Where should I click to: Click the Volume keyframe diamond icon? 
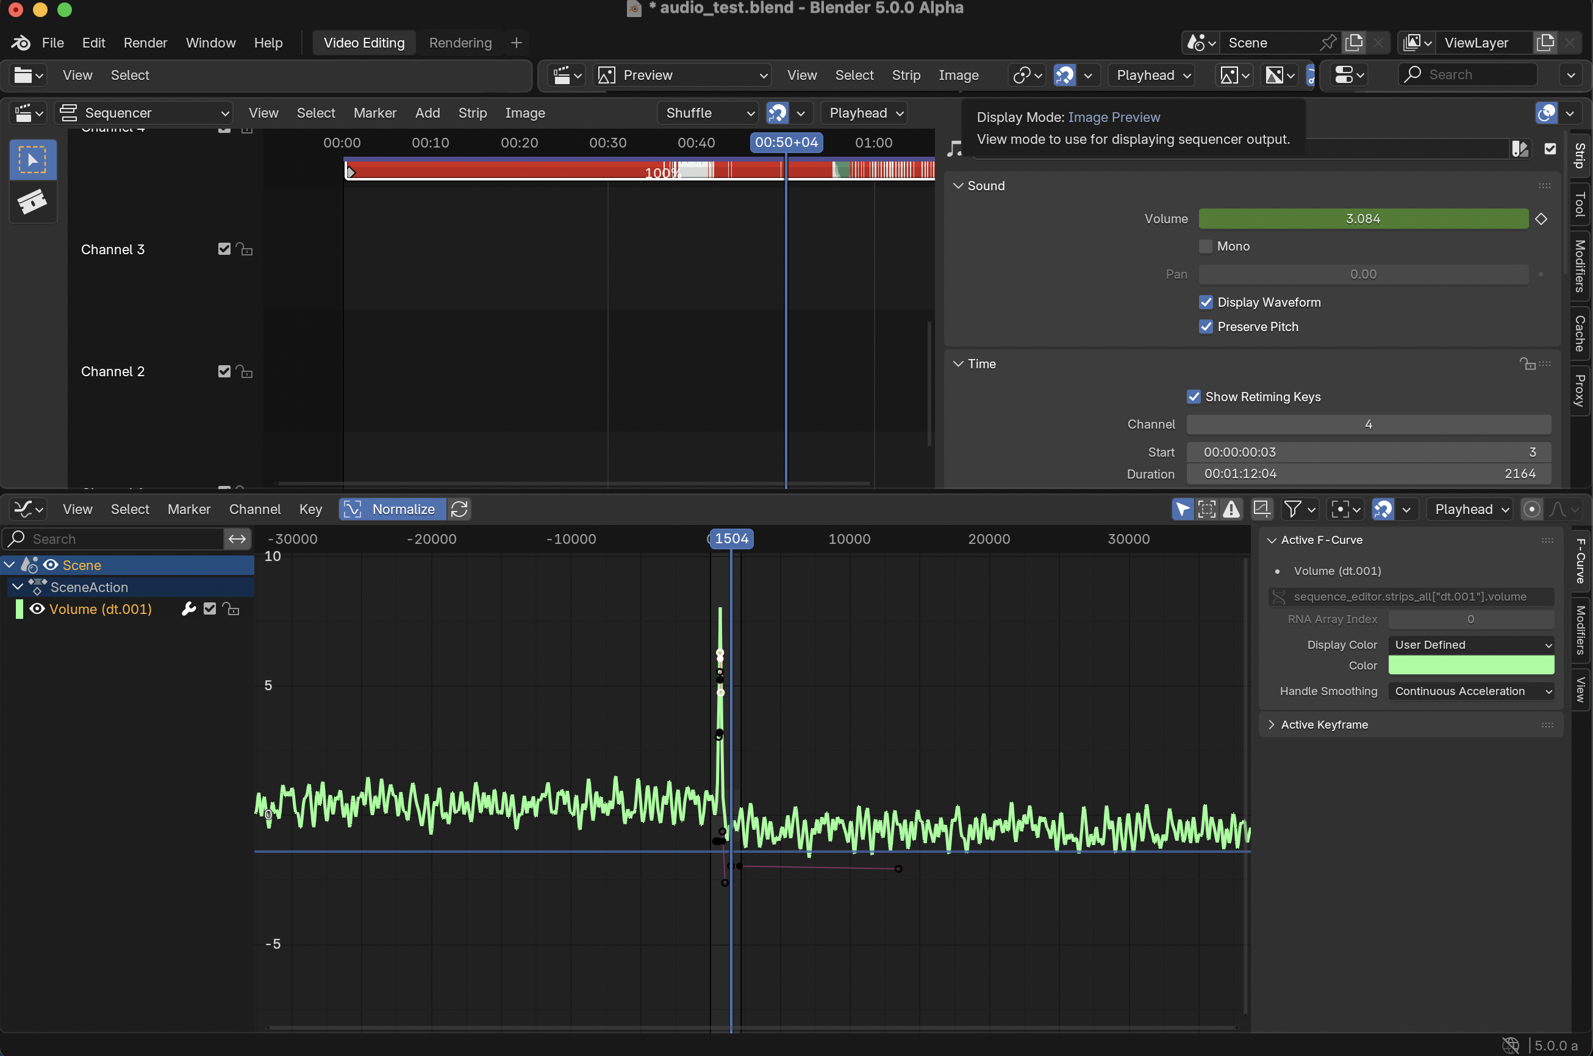(1541, 219)
